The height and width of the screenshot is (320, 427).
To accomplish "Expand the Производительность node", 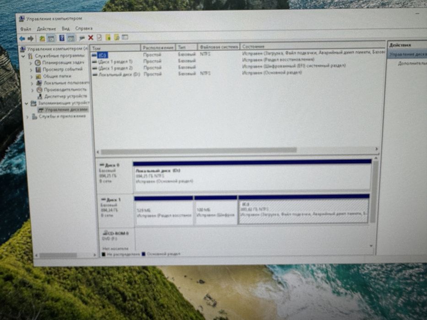I will [x=32, y=90].
